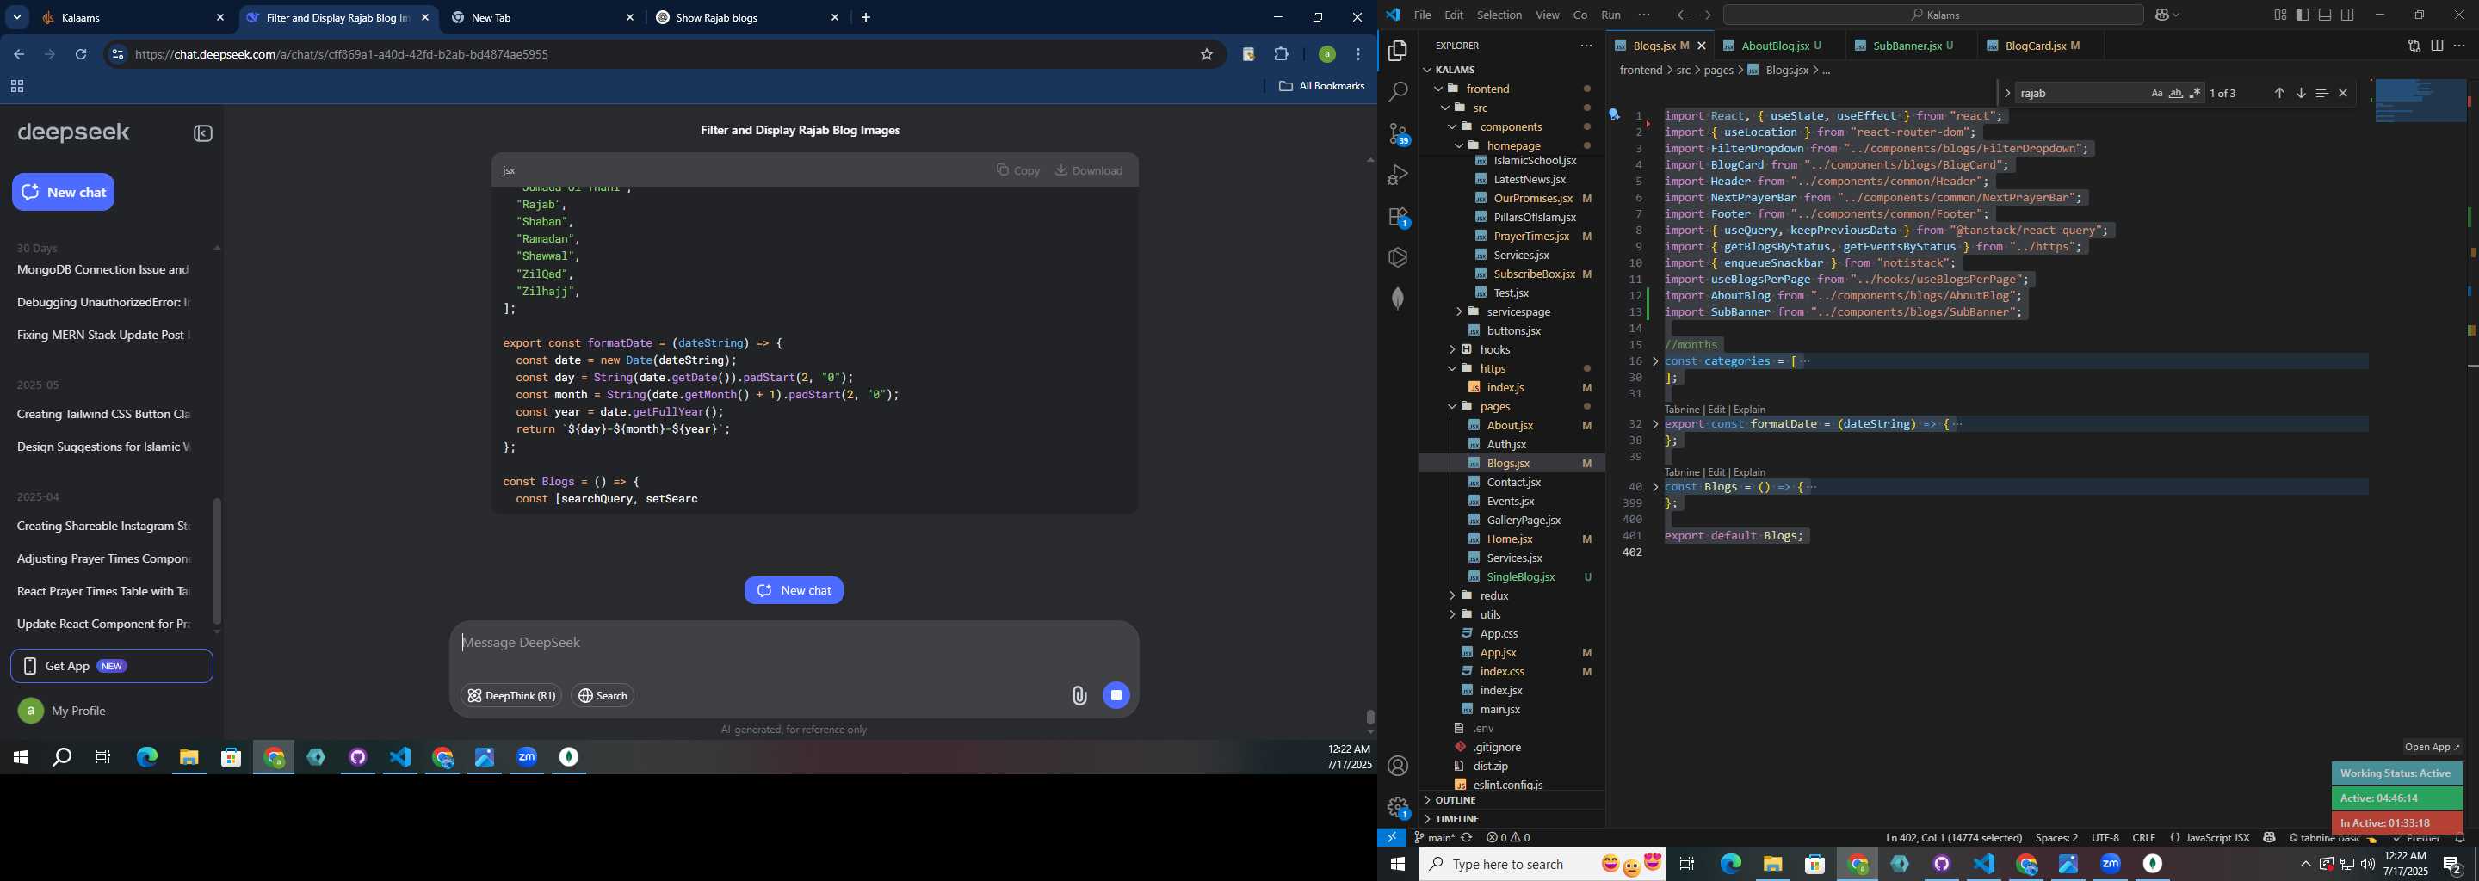Open the Explorer view in VS Code

coord(1397,50)
